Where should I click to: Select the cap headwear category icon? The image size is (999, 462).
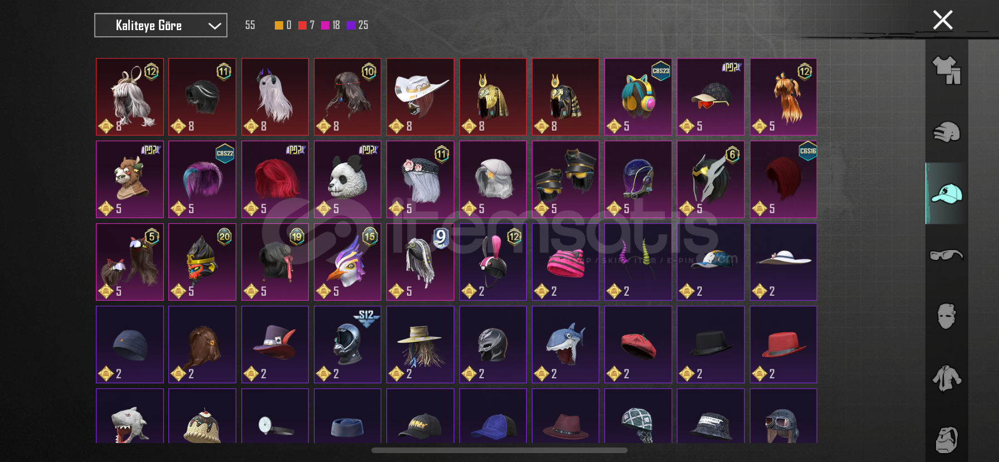[x=947, y=194]
